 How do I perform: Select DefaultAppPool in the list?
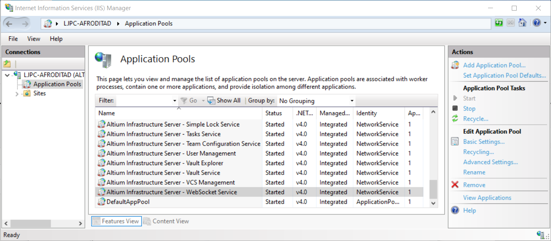(x=128, y=202)
